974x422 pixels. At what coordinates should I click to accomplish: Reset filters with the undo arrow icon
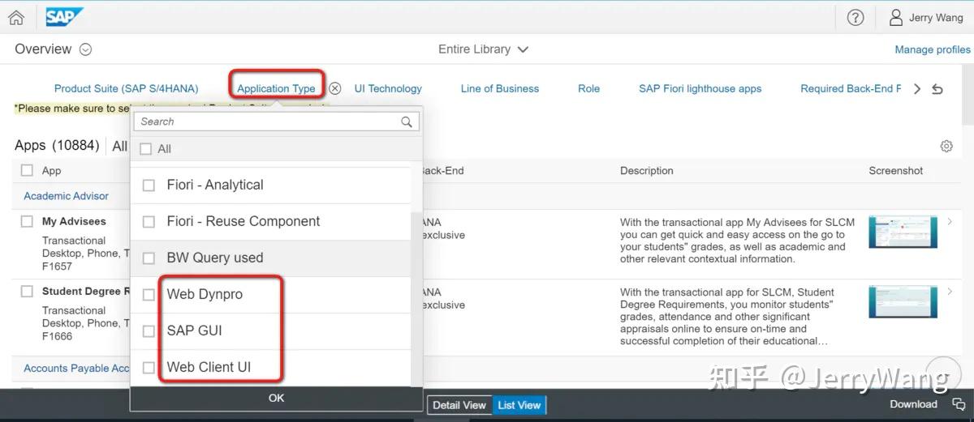point(937,89)
